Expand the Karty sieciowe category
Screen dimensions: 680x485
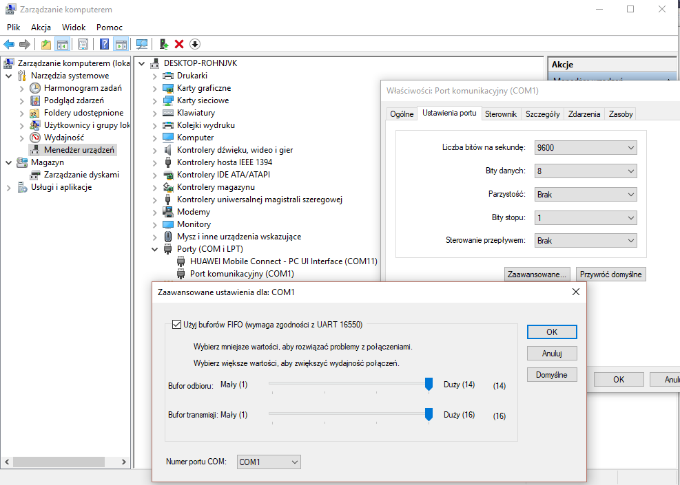[x=154, y=101]
